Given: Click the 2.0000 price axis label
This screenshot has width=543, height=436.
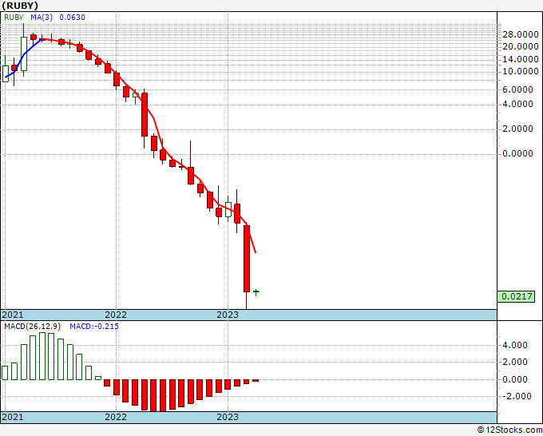Looking at the screenshot, I should click(517, 129).
